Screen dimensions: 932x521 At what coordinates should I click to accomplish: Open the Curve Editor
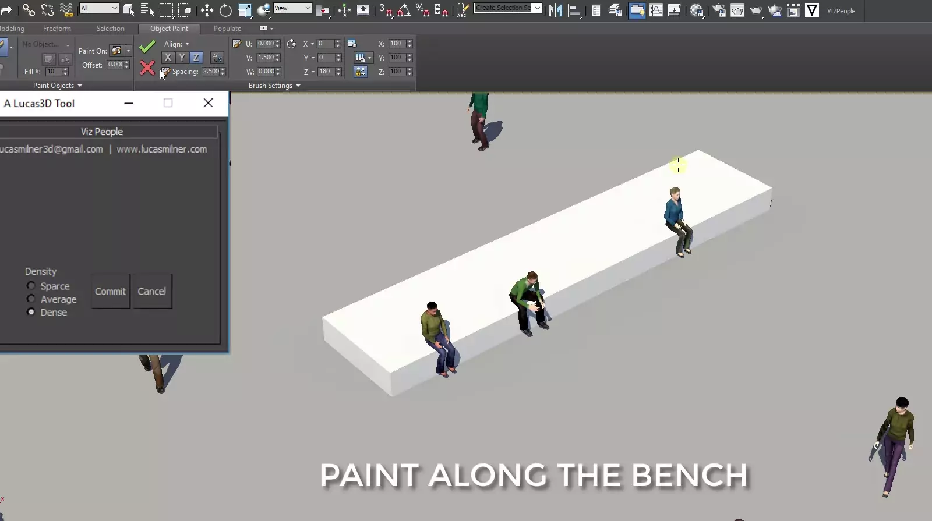(x=656, y=10)
